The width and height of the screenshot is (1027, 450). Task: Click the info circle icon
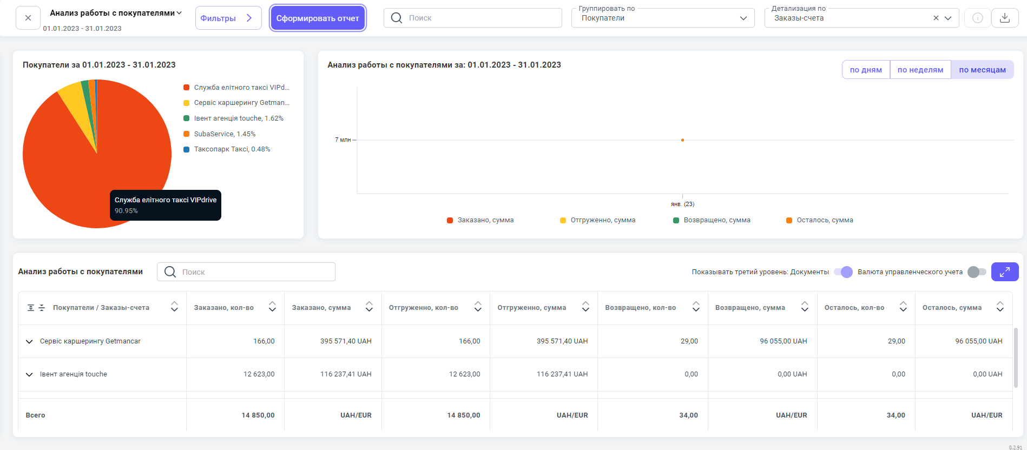977,18
